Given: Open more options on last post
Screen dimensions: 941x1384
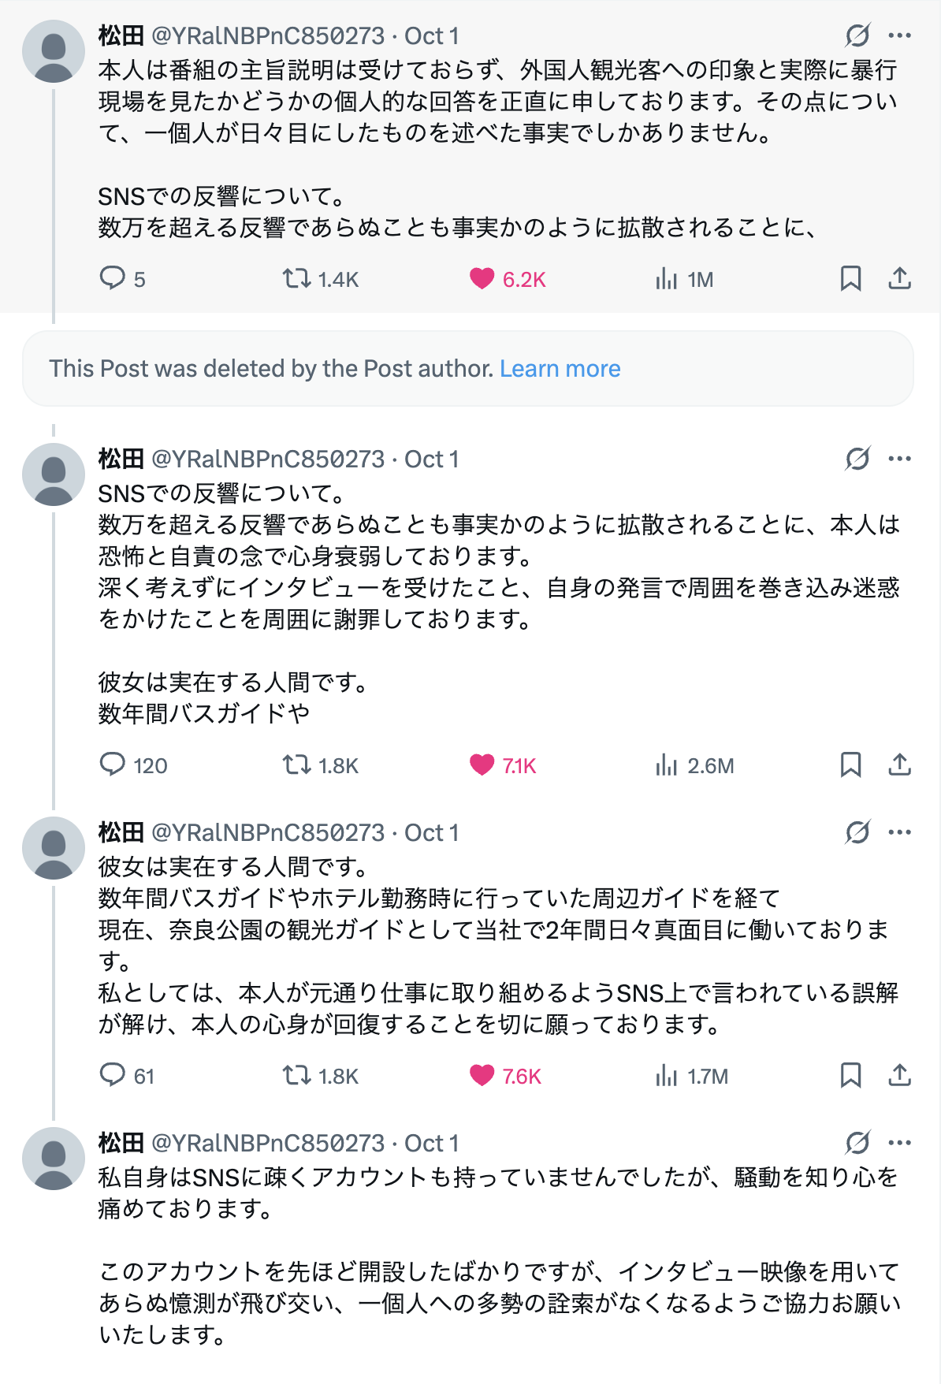Looking at the screenshot, I should 899,1143.
